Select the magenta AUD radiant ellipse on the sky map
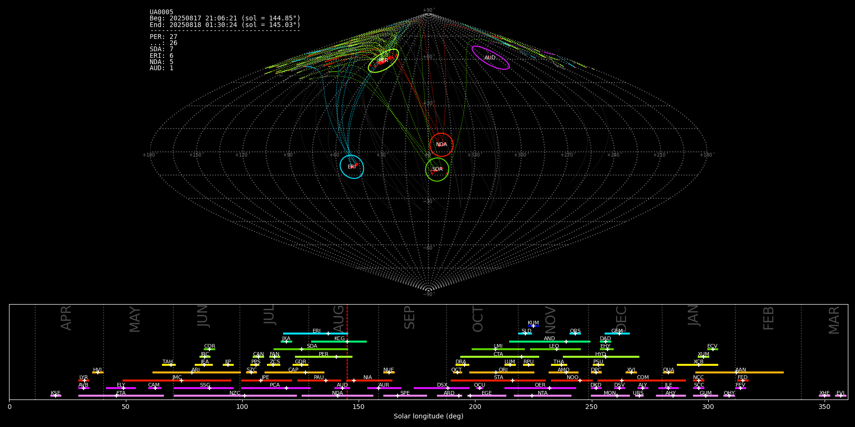The height and width of the screenshot is (427, 855). click(x=491, y=58)
